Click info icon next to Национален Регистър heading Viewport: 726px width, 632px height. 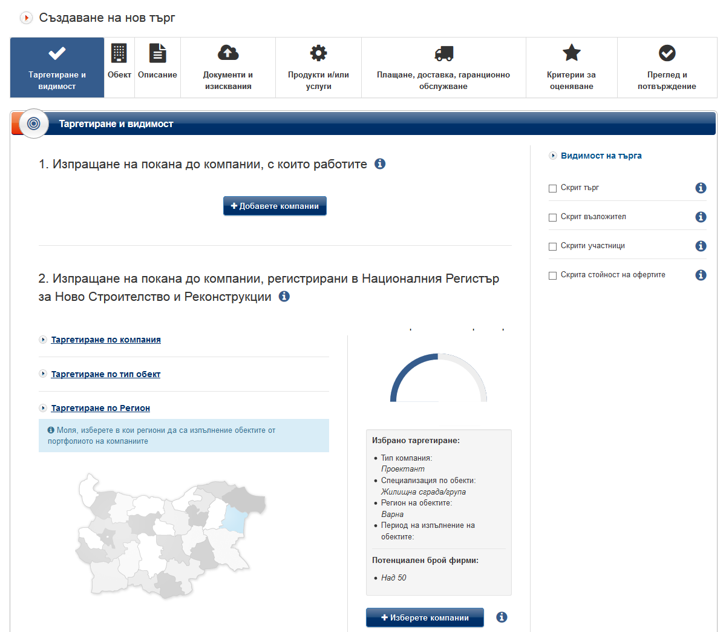(x=284, y=297)
